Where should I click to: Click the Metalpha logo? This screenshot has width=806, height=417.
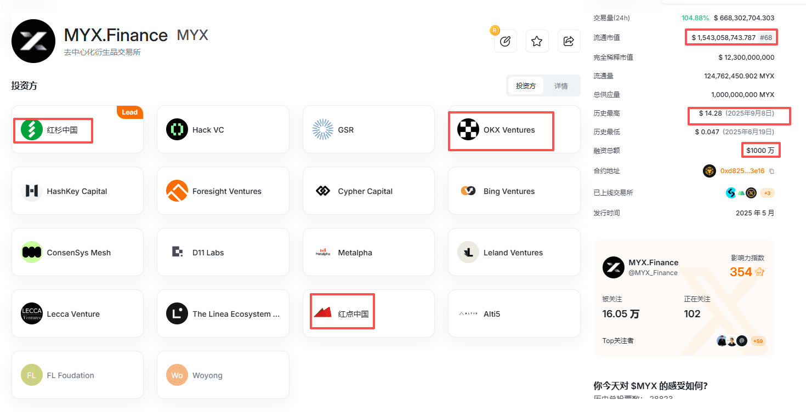click(x=323, y=253)
